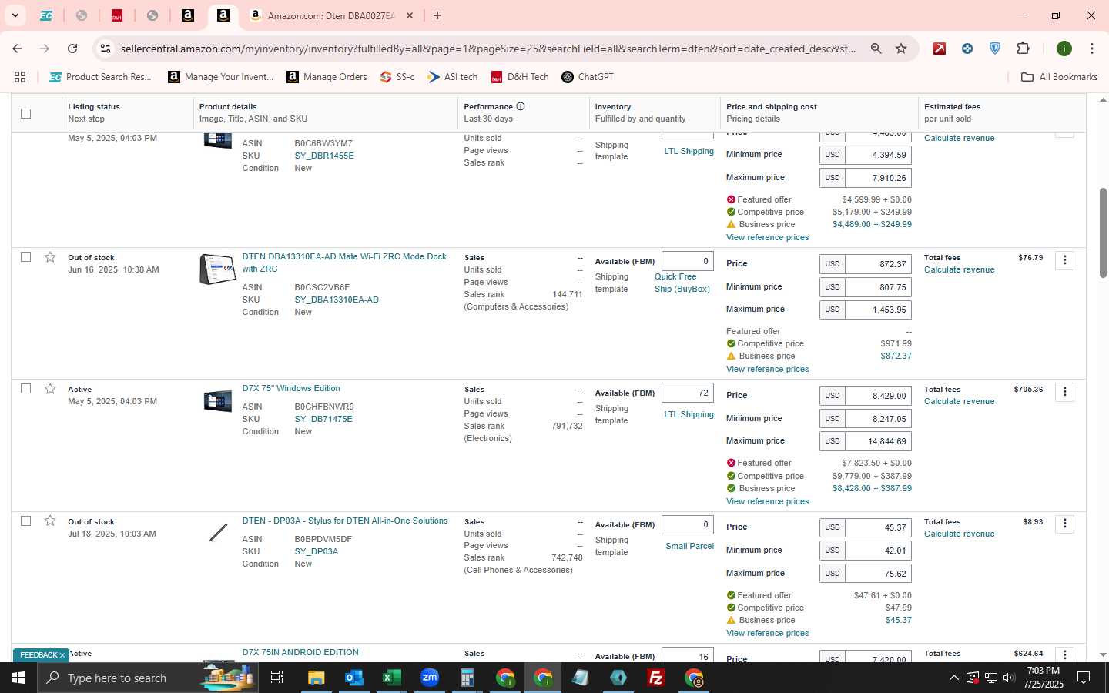The image size is (1109, 693).
Task: Switch to the D&H red browser tab
Action: pyautogui.click(x=116, y=15)
